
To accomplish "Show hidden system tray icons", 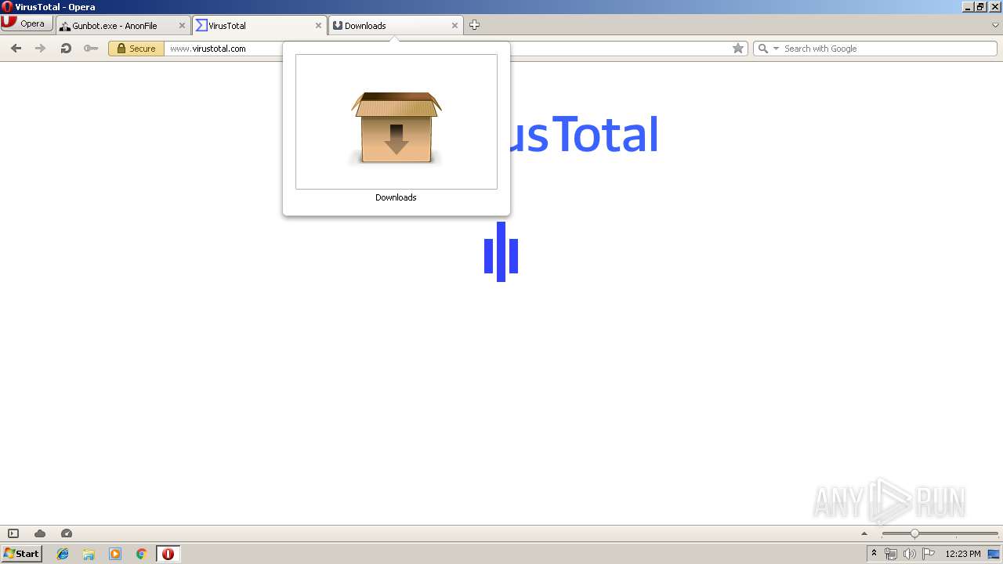I will 874,554.
